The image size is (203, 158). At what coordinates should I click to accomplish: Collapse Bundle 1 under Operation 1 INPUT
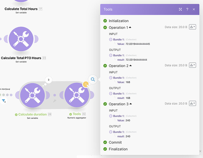pyautogui.click(x=111, y=39)
